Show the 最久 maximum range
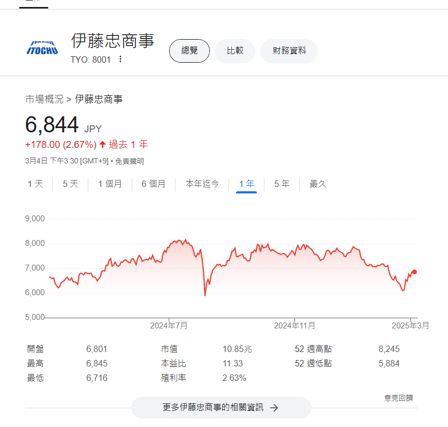The height and width of the screenshot is (427, 448). click(x=318, y=184)
